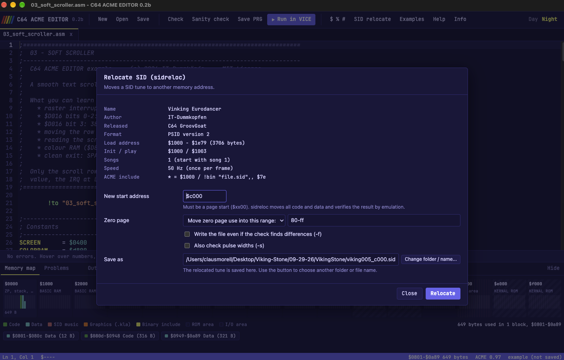The image size is (564, 360).
Task: Click the Binary include legend swatch
Action: [138, 325]
